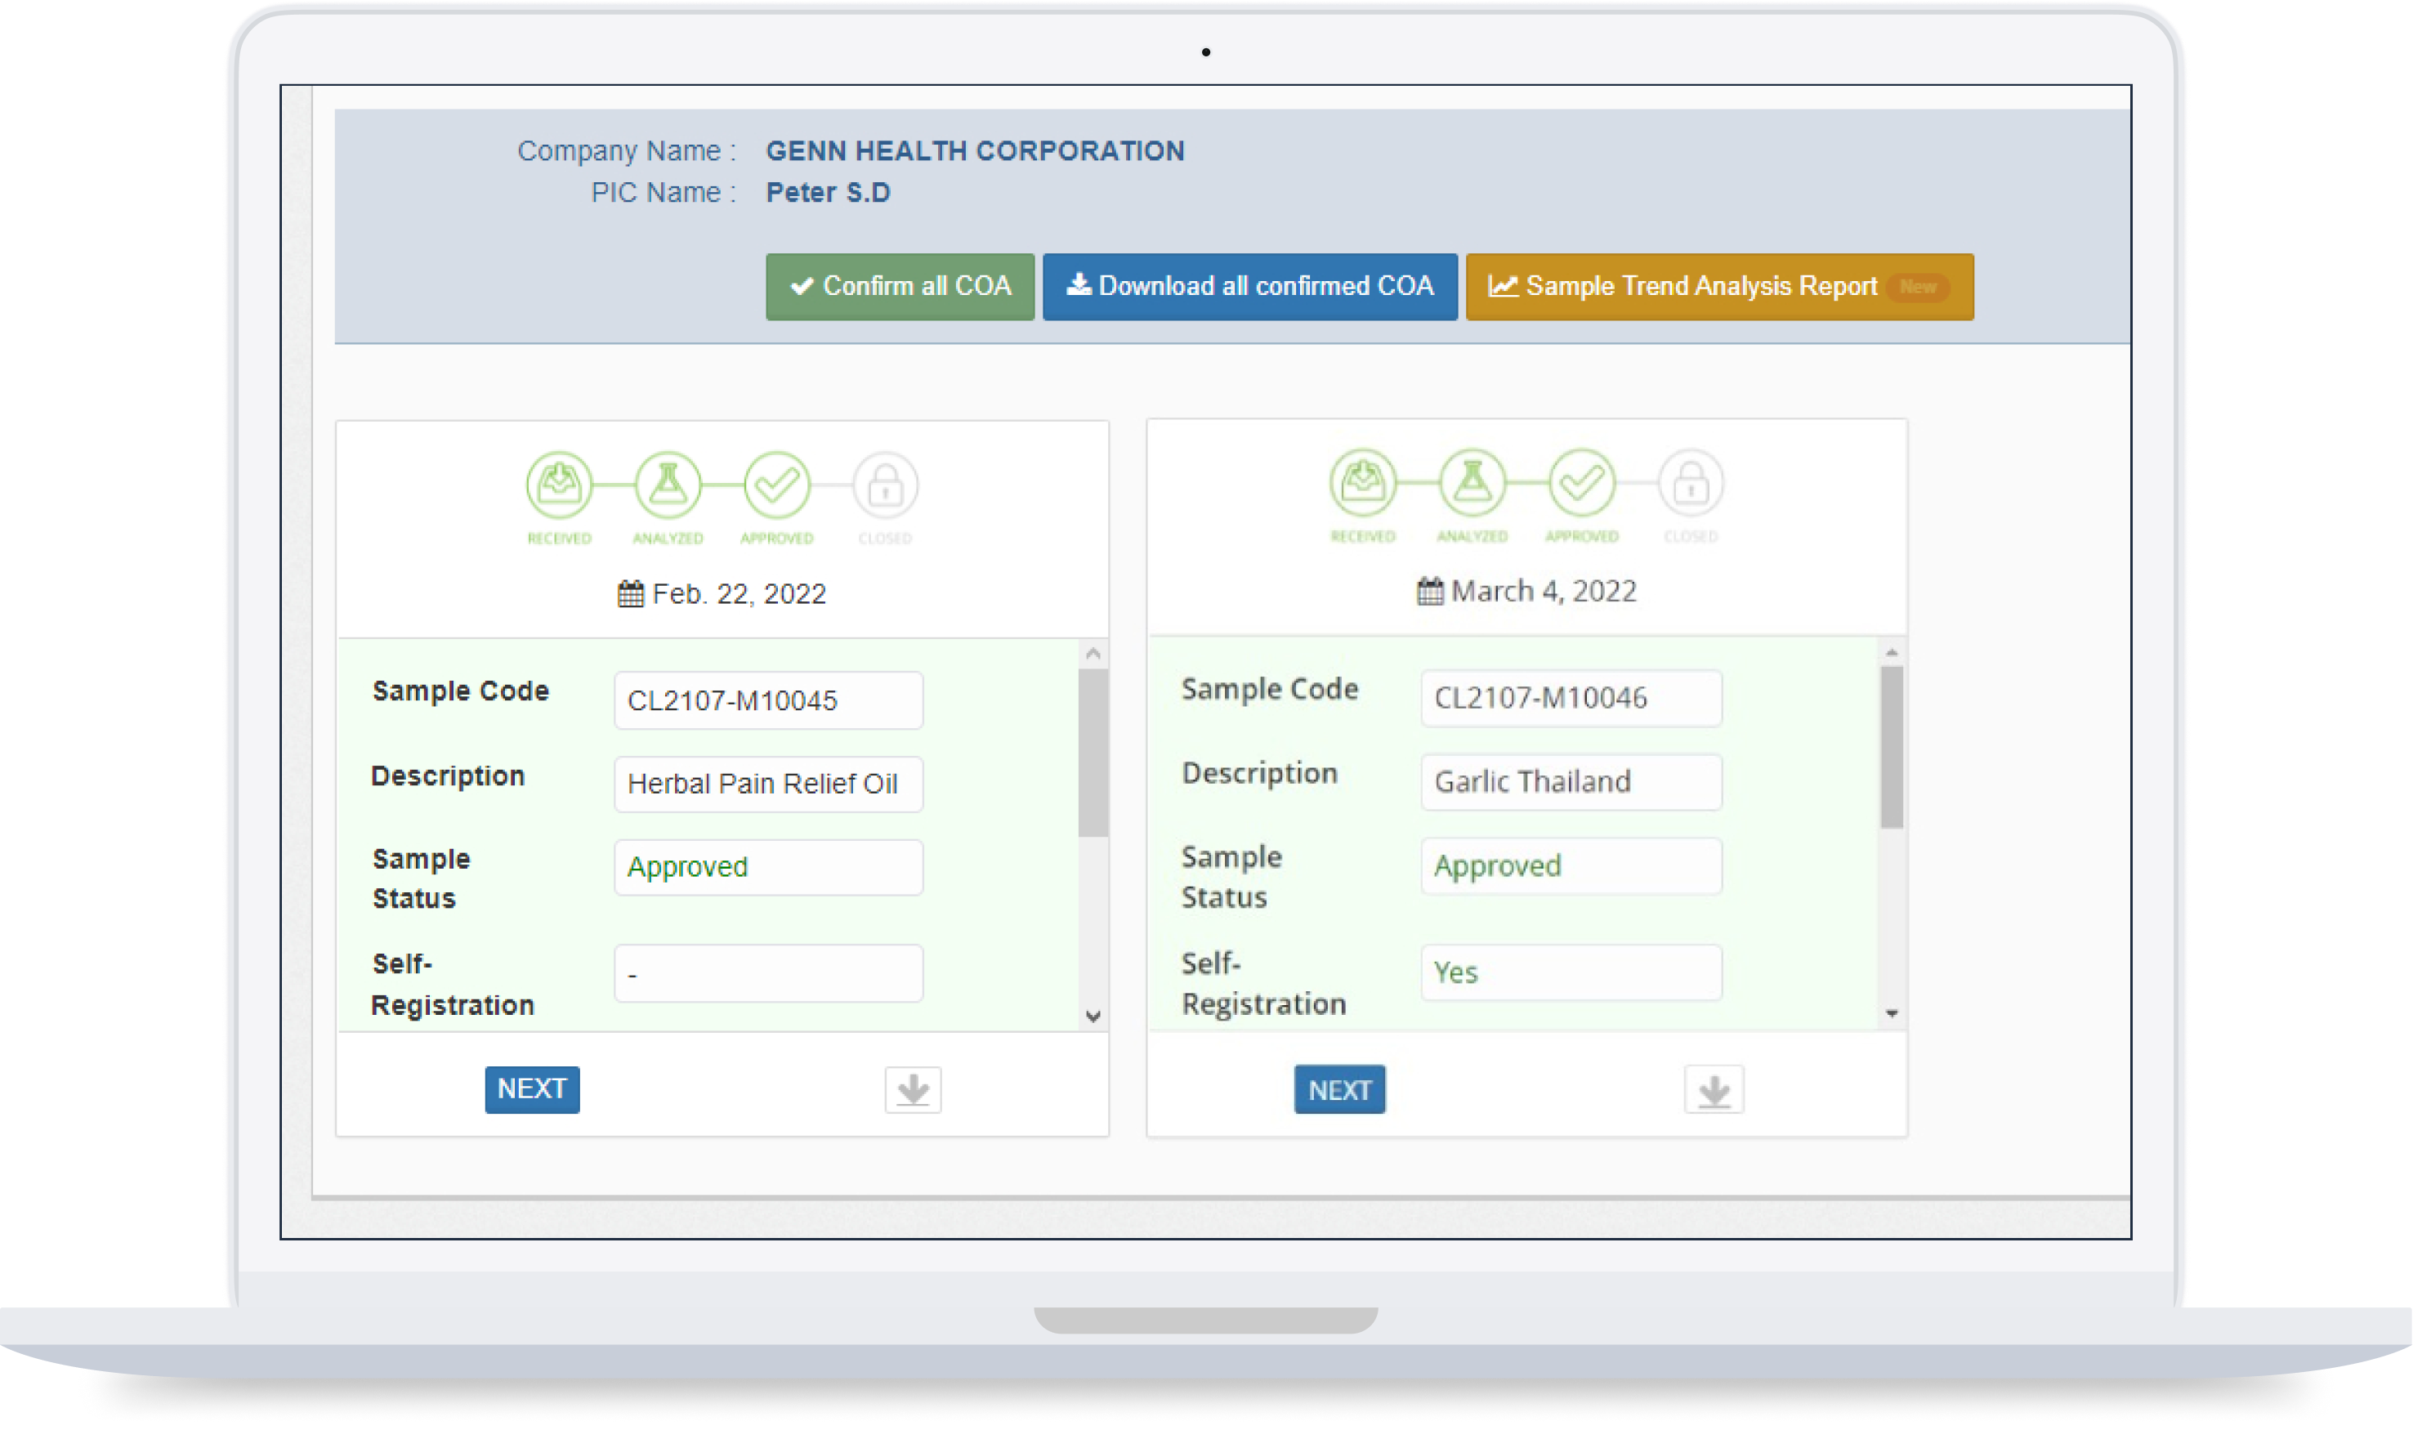Download COA for Garlic Thailand sample

(x=1714, y=1091)
